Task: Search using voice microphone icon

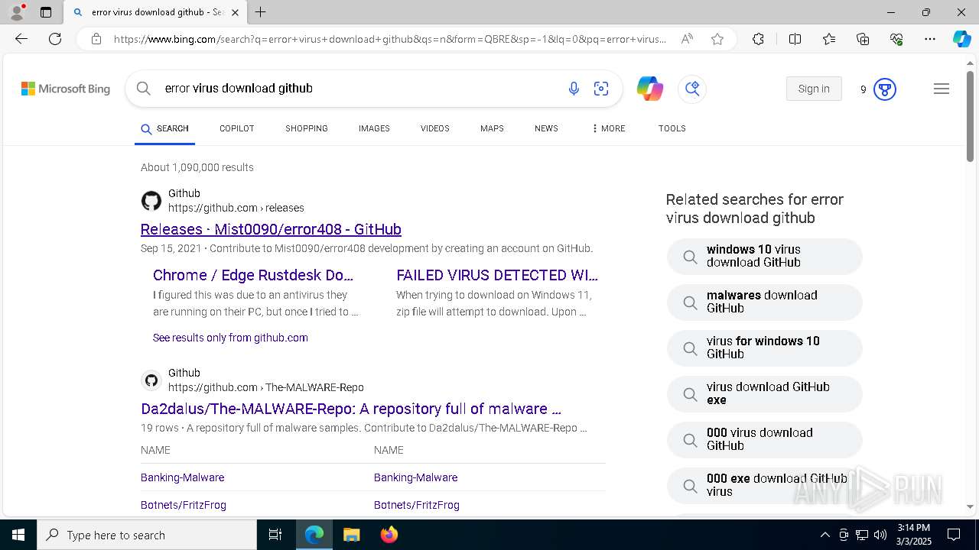Action: [574, 89]
